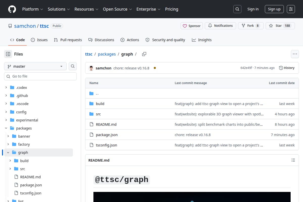Open README.md in sidebar tree
The height and width of the screenshot is (202, 303).
(x=30, y=177)
